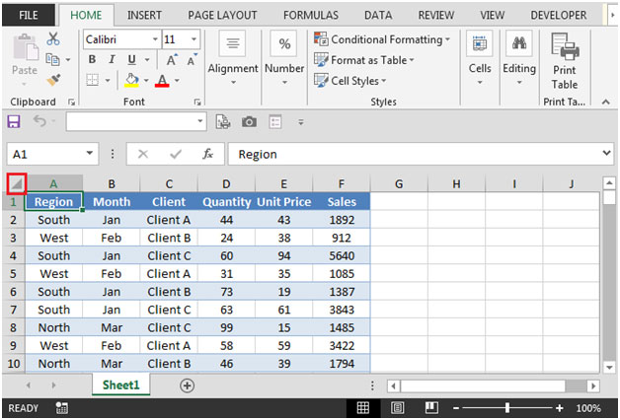Toggle Bold formatting button
Viewport: 620px width, 420px height.
point(92,59)
